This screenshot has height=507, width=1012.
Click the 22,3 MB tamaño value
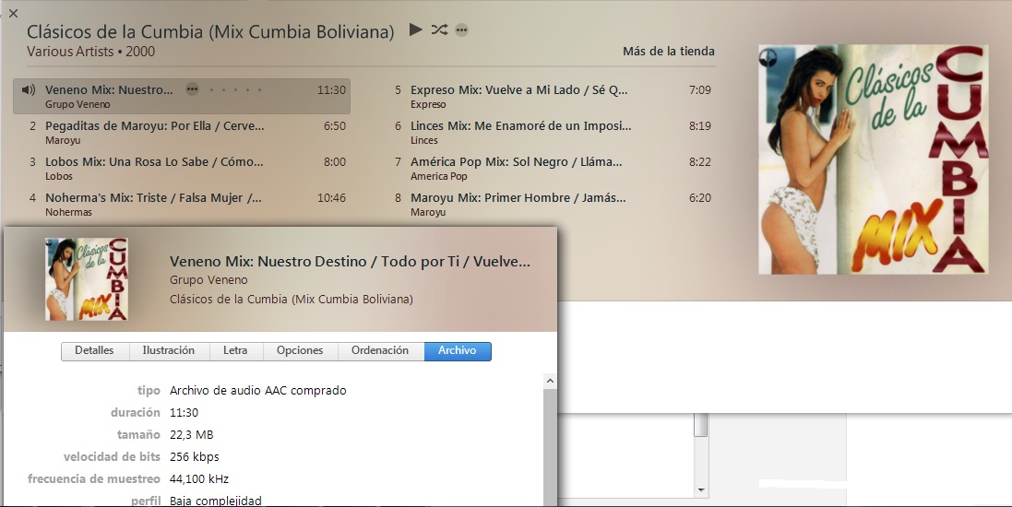192,435
